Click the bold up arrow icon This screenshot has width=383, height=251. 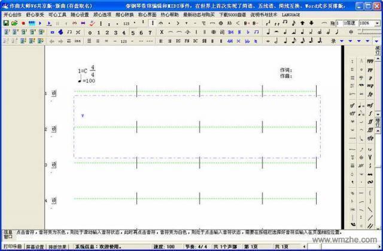tap(303, 23)
